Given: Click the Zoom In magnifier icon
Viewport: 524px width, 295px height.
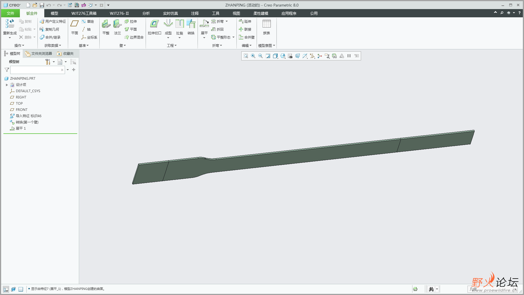Looking at the screenshot, I should 253,56.
